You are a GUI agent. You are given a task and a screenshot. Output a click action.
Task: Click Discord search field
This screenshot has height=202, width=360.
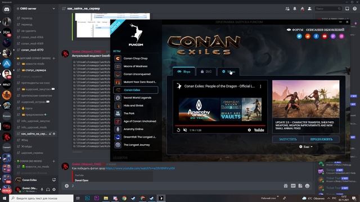tap(328, 9)
